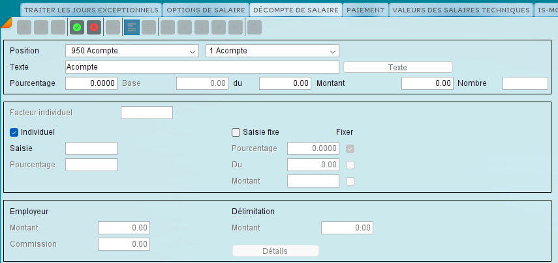The height and width of the screenshot is (263, 558).
Task: Click the Employeur Montant field
Action: [124, 228]
